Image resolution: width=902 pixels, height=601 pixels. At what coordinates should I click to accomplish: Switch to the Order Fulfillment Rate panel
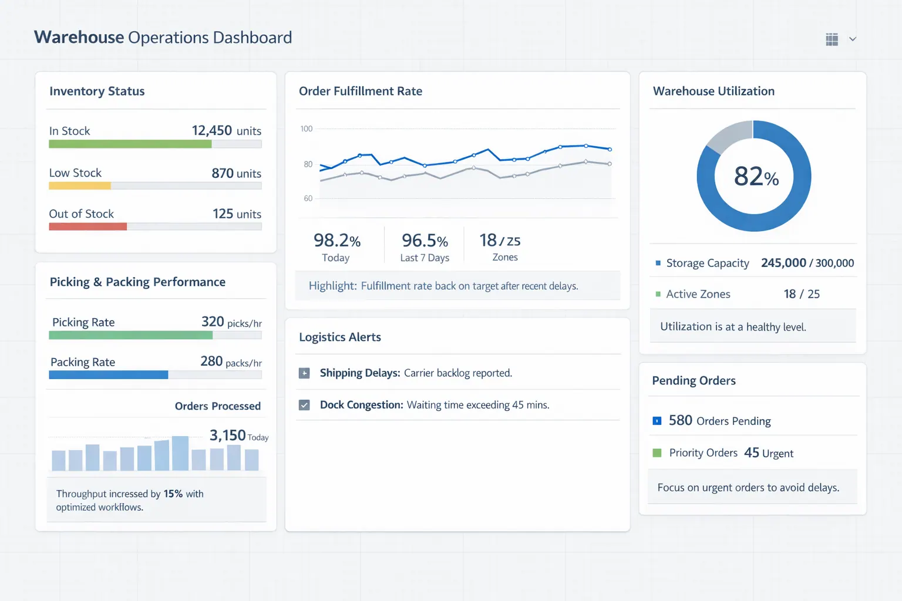point(361,91)
